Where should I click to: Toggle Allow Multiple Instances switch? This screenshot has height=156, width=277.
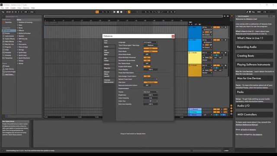pos(147,57)
